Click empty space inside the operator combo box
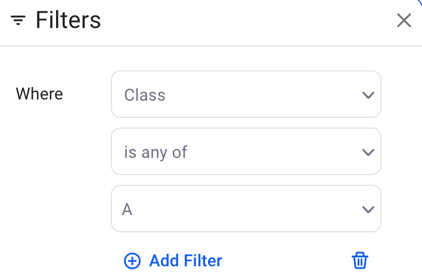Screen dimensions: 422x280 click(x=274, y=152)
